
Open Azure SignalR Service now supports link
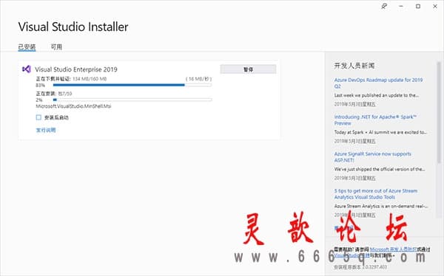click(373, 157)
